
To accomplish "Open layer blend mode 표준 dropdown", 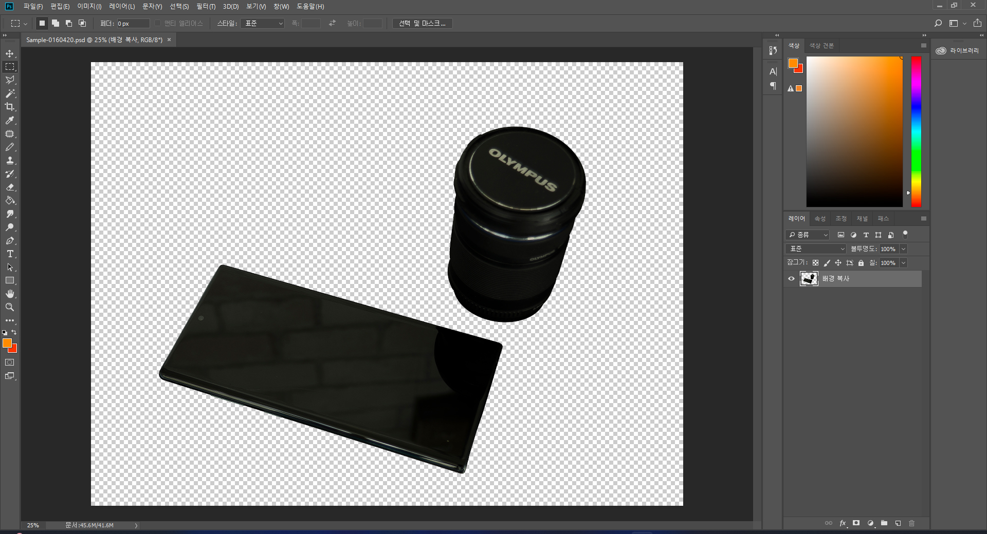I will (815, 249).
